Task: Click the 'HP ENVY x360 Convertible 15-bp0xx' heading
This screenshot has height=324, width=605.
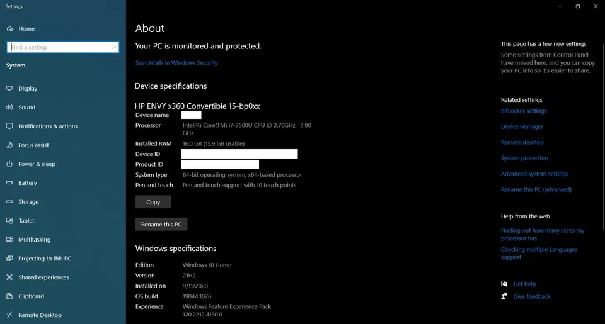Action: tap(197, 106)
